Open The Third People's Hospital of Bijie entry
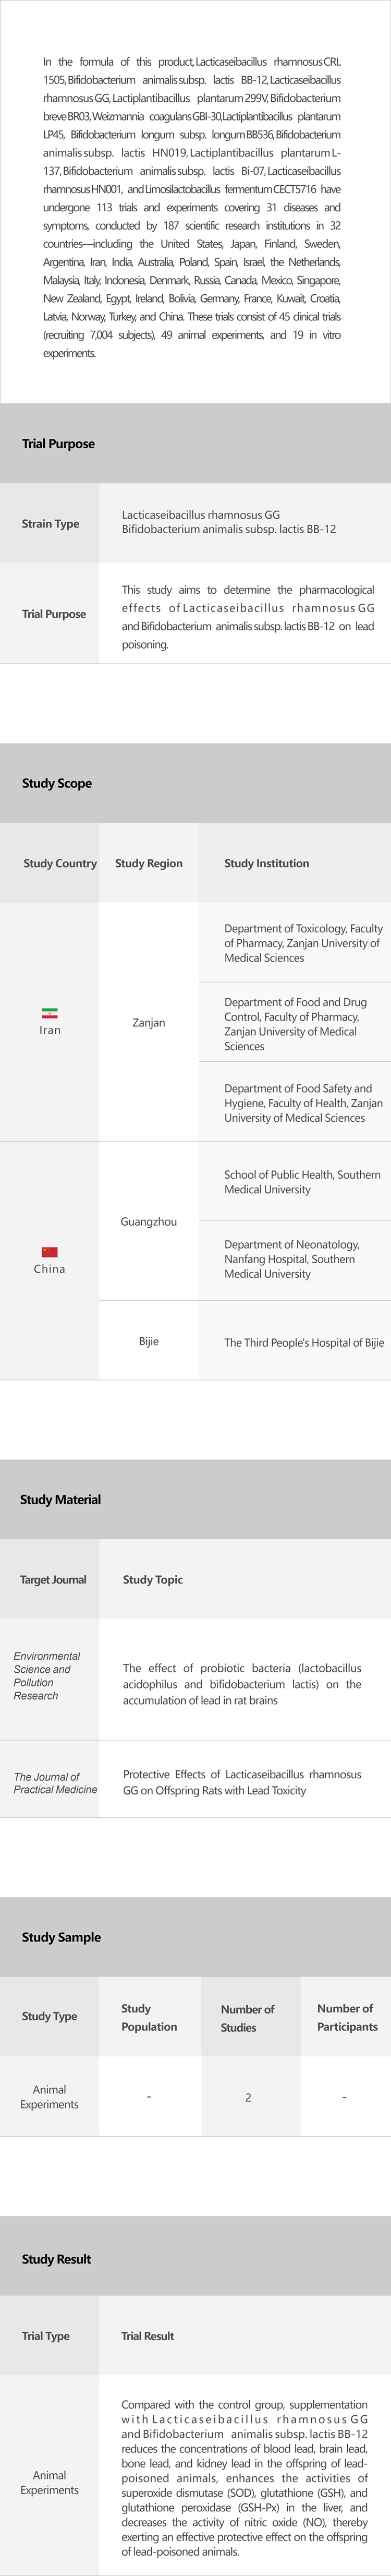This screenshot has width=391, height=2576. coord(304,1342)
